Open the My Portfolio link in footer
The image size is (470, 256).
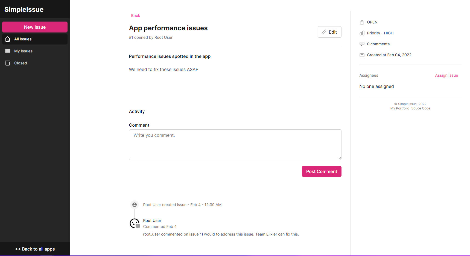399,108
